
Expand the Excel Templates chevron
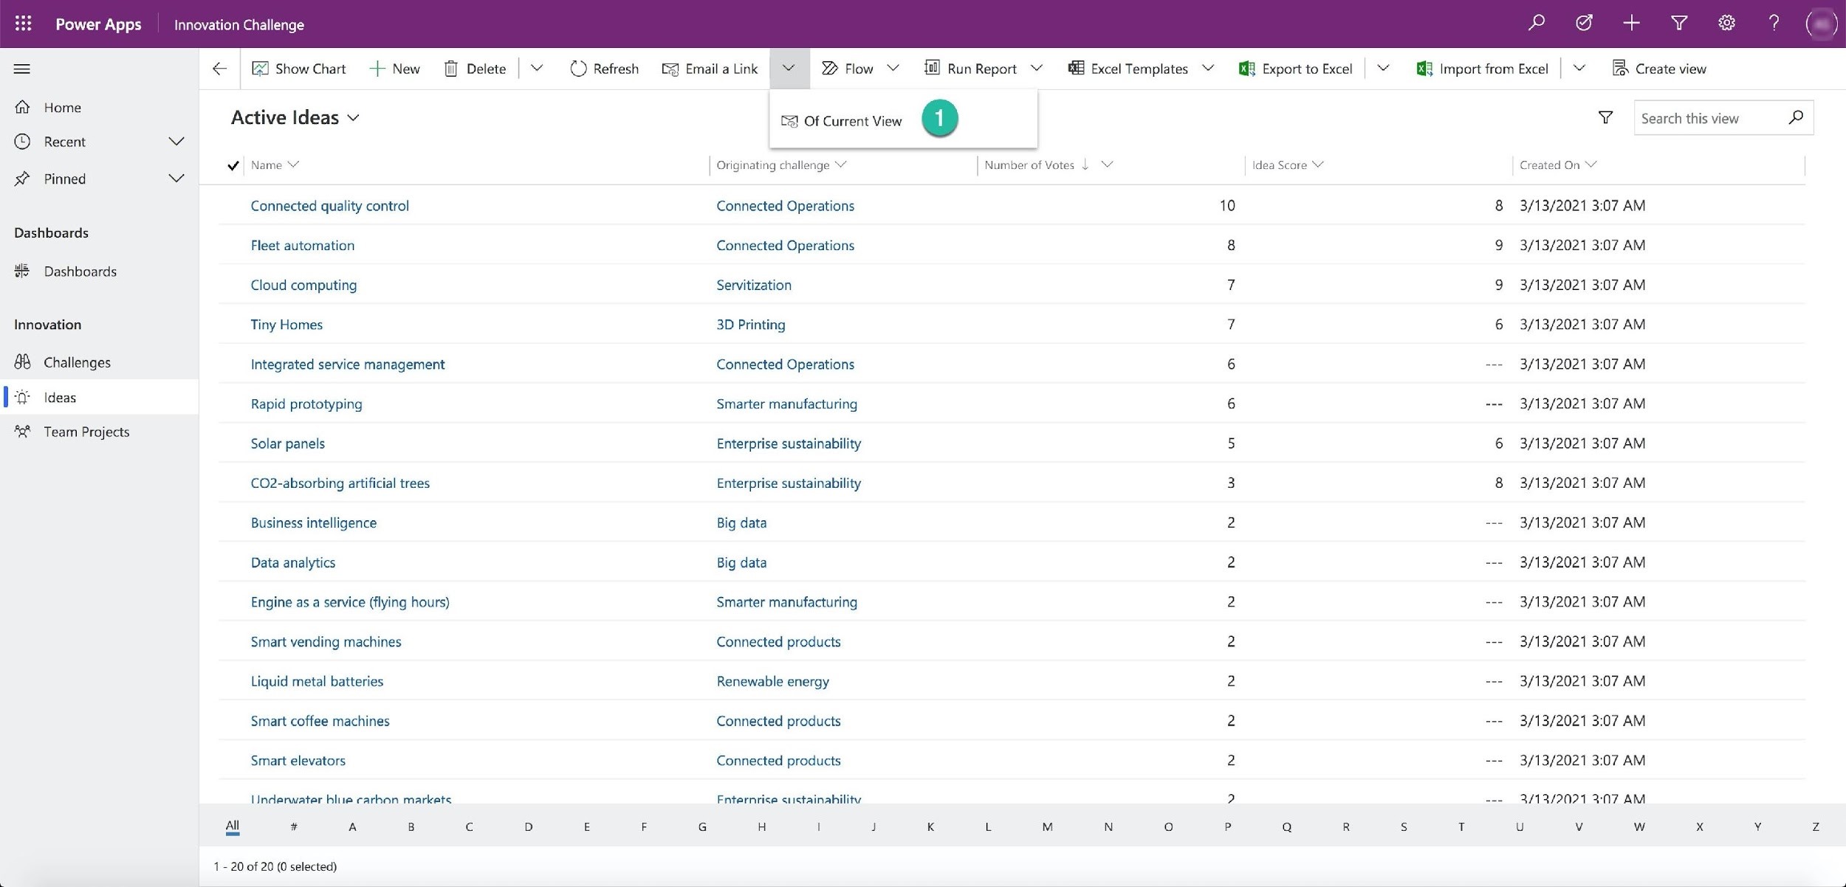click(1208, 69)
